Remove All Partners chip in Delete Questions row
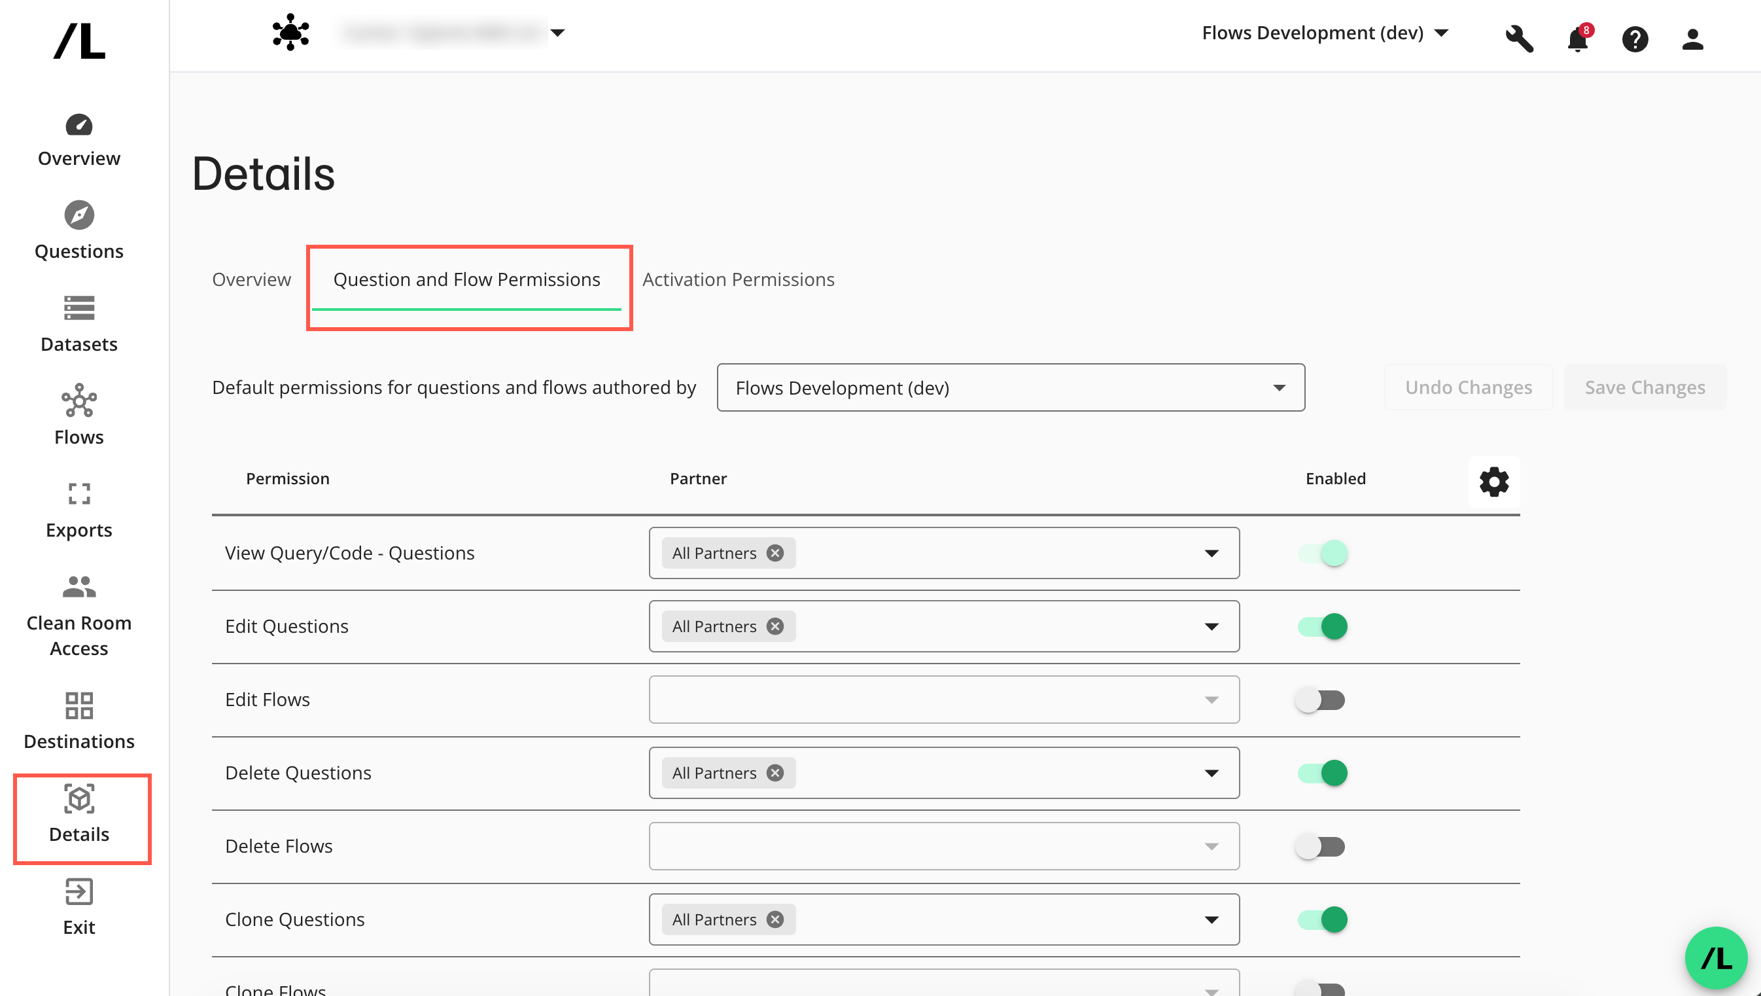Image resolution: width=1761 pixels, height=996 pixels. click(775, 772)
